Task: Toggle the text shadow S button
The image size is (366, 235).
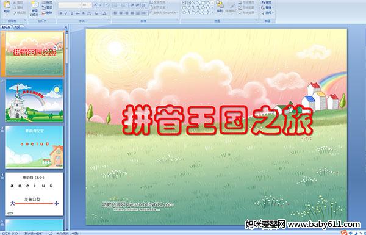Action: coord(84,13)
